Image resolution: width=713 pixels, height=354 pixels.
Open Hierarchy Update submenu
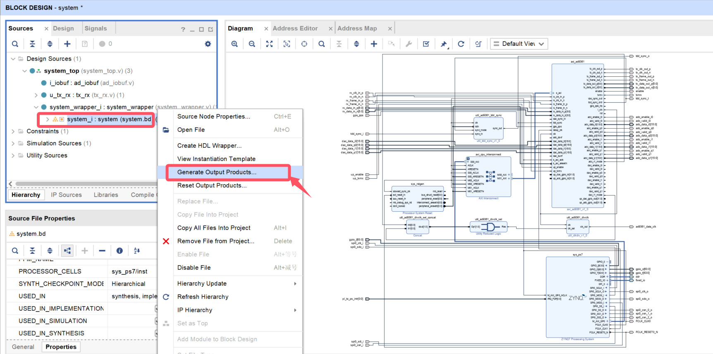click(x=230, y=283)
